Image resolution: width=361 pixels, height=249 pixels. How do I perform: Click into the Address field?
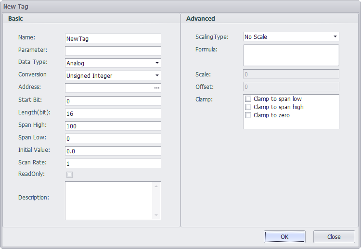108,88
